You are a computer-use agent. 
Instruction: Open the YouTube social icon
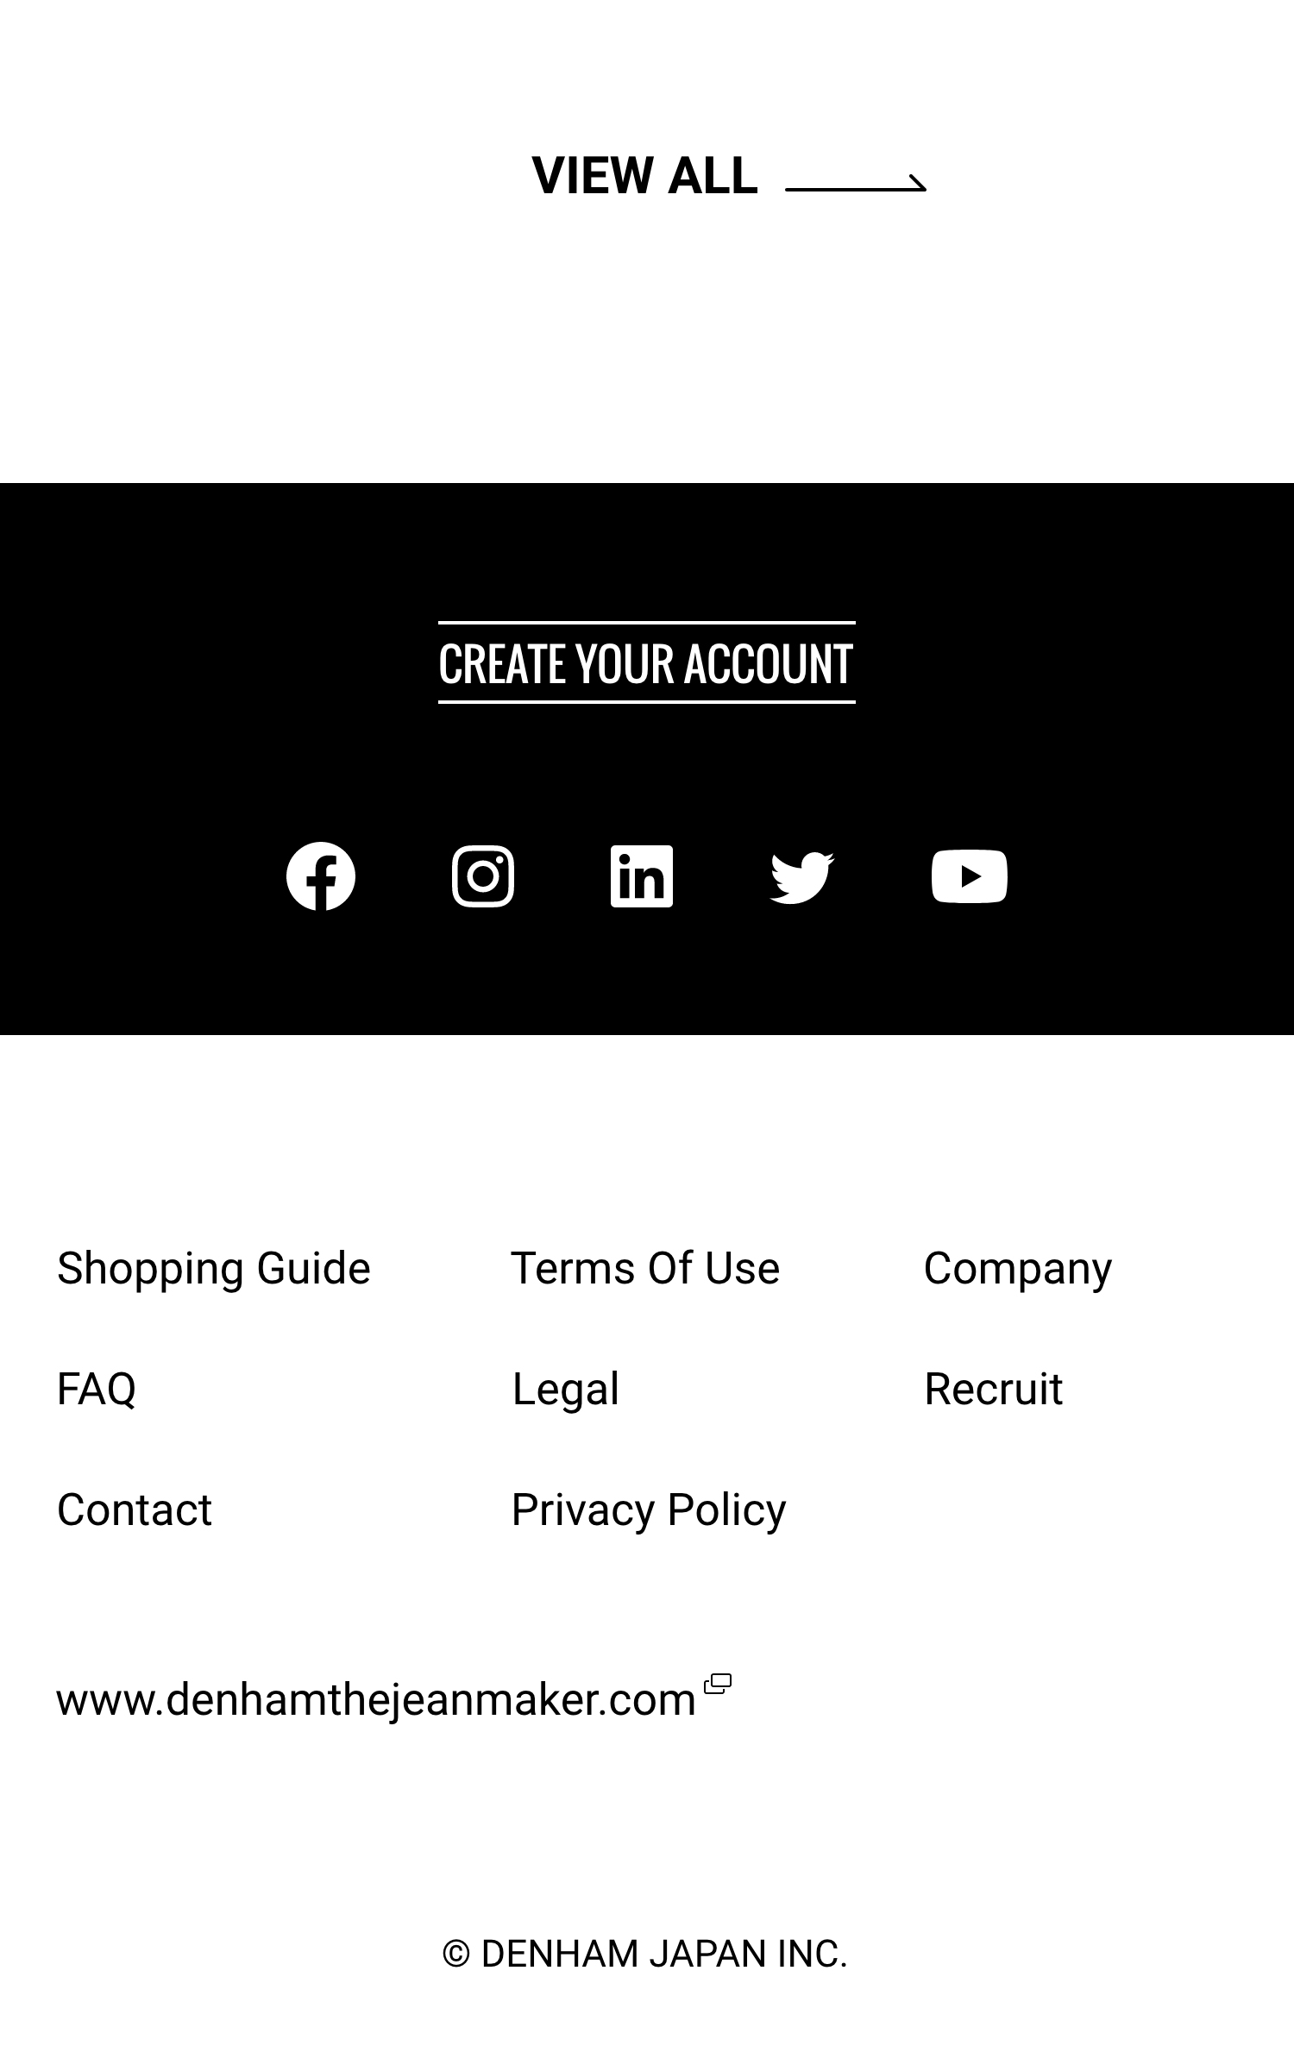coord(970,876)
